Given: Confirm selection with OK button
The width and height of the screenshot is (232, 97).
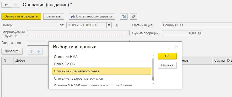Looking at the screenshot, I should tap(167, 56).
